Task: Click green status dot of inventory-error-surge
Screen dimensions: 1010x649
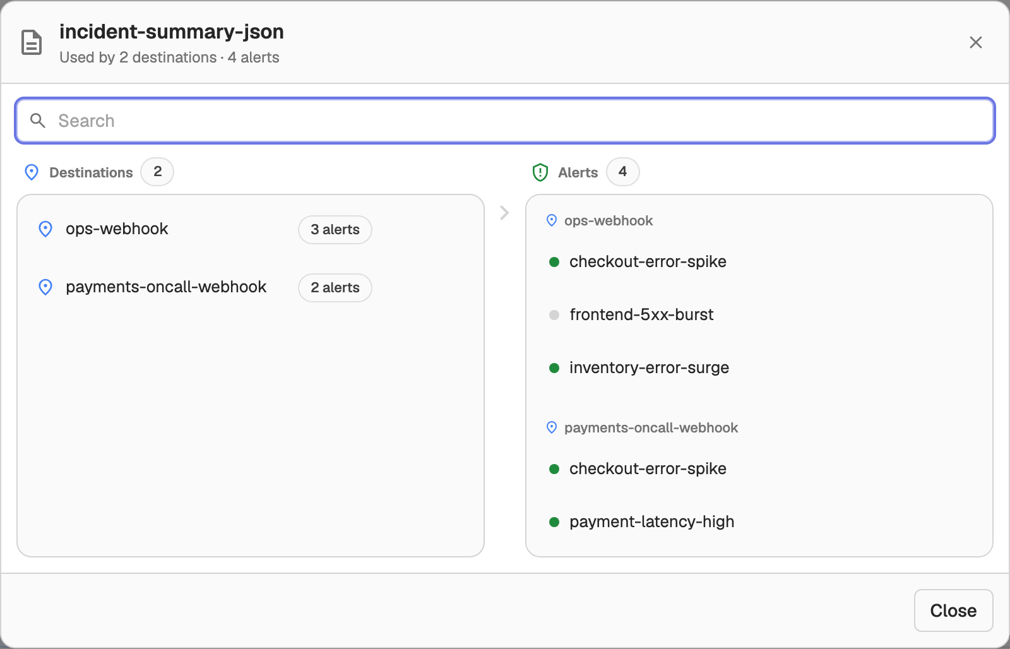Action: tap(554, 368)
